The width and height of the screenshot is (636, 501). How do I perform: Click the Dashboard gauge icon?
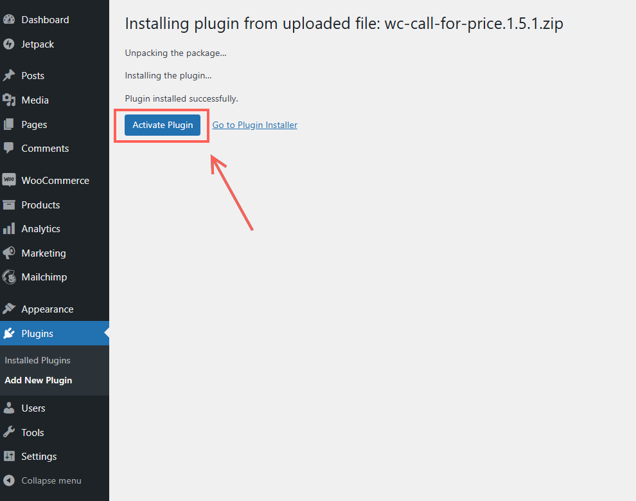click(9, 19)
